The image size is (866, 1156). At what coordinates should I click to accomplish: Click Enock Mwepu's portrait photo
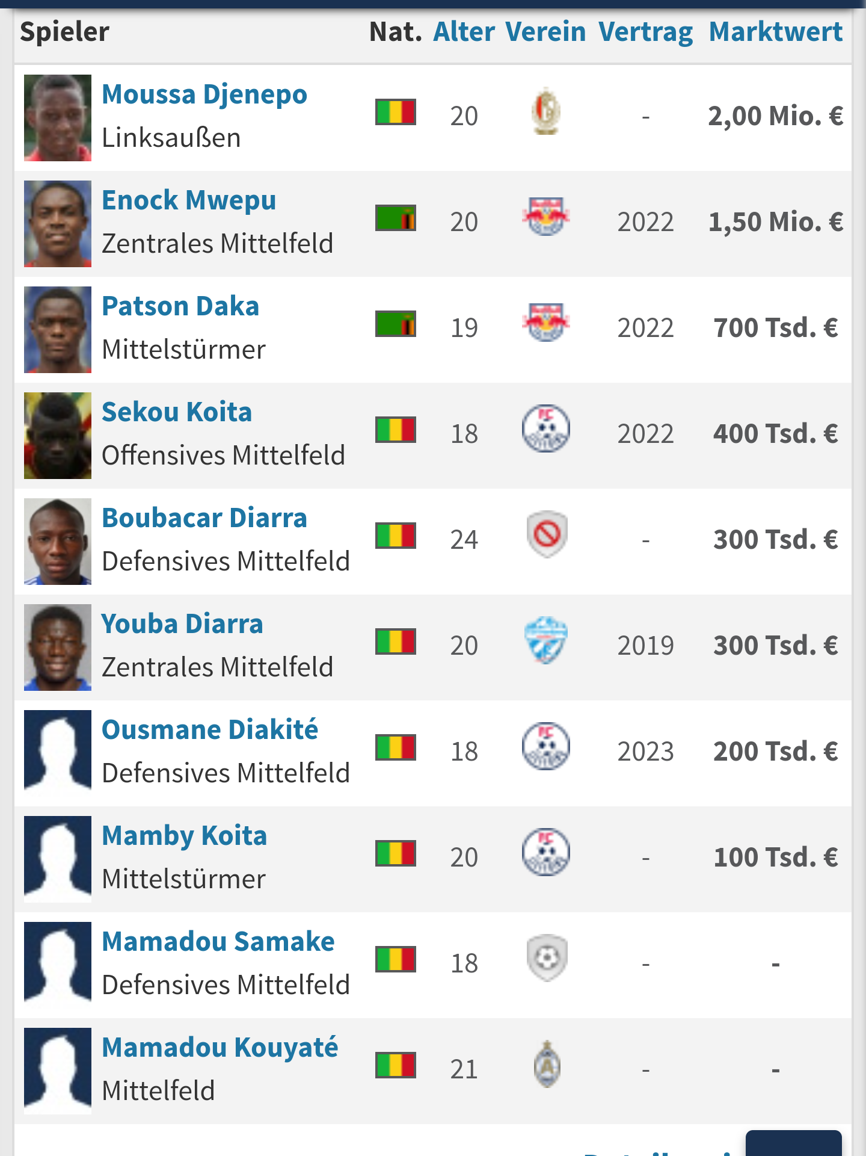[58, 224]
